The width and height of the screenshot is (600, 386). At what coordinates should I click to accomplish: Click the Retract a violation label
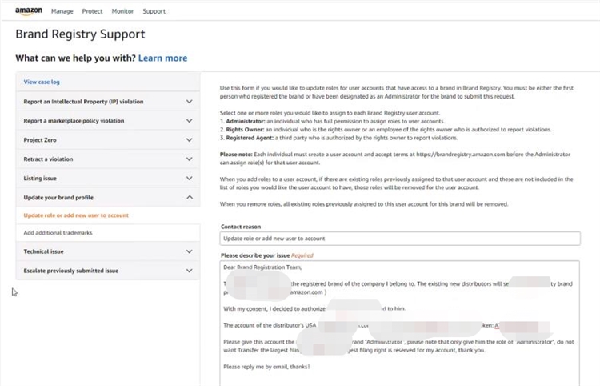48,159
